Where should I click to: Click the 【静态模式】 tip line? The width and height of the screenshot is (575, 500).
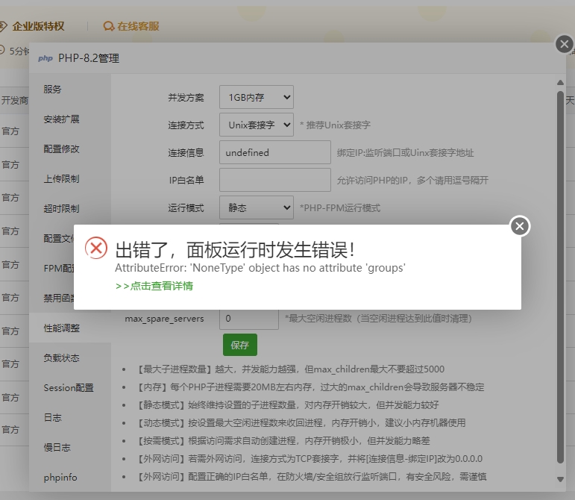point(288,405)
